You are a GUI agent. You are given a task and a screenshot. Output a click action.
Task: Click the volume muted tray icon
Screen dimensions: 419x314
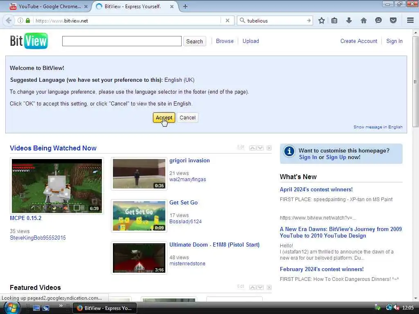click(396, 308)
